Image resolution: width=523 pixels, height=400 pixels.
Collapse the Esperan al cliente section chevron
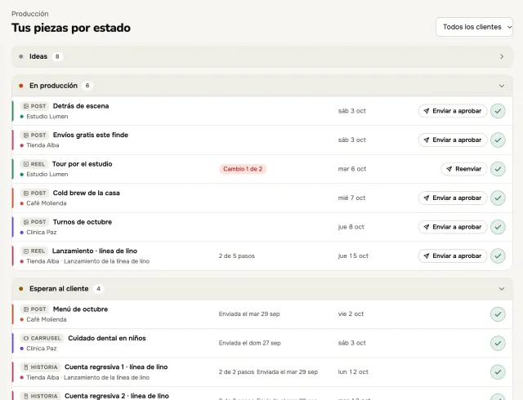(x=502, y=289)
